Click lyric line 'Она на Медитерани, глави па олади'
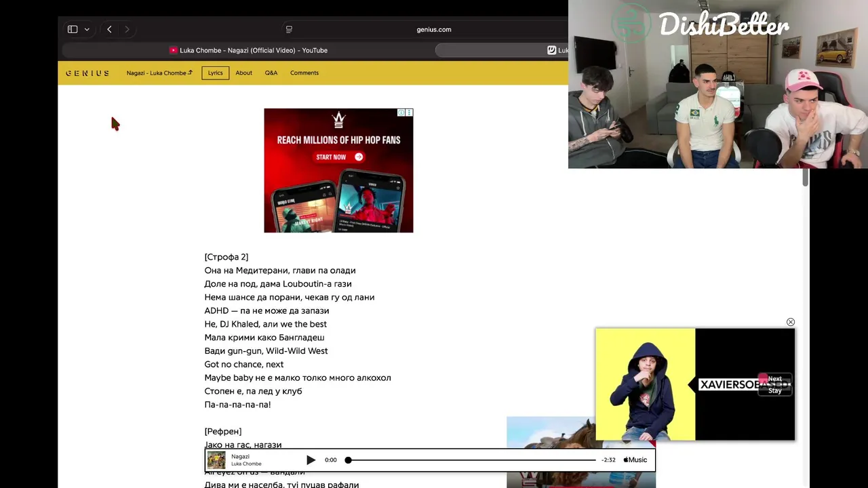The height and width of the screenshot is (488, 868). point(280,270)
